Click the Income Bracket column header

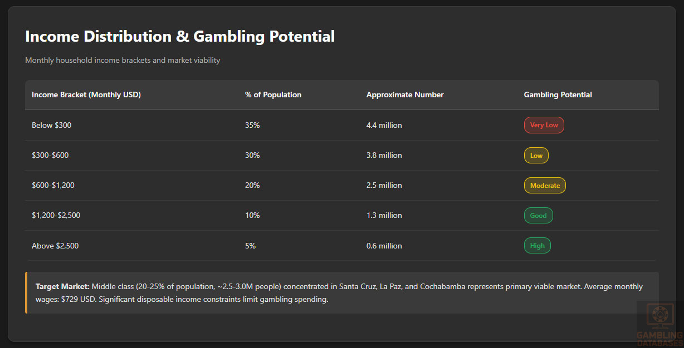(x=86, y=95)
